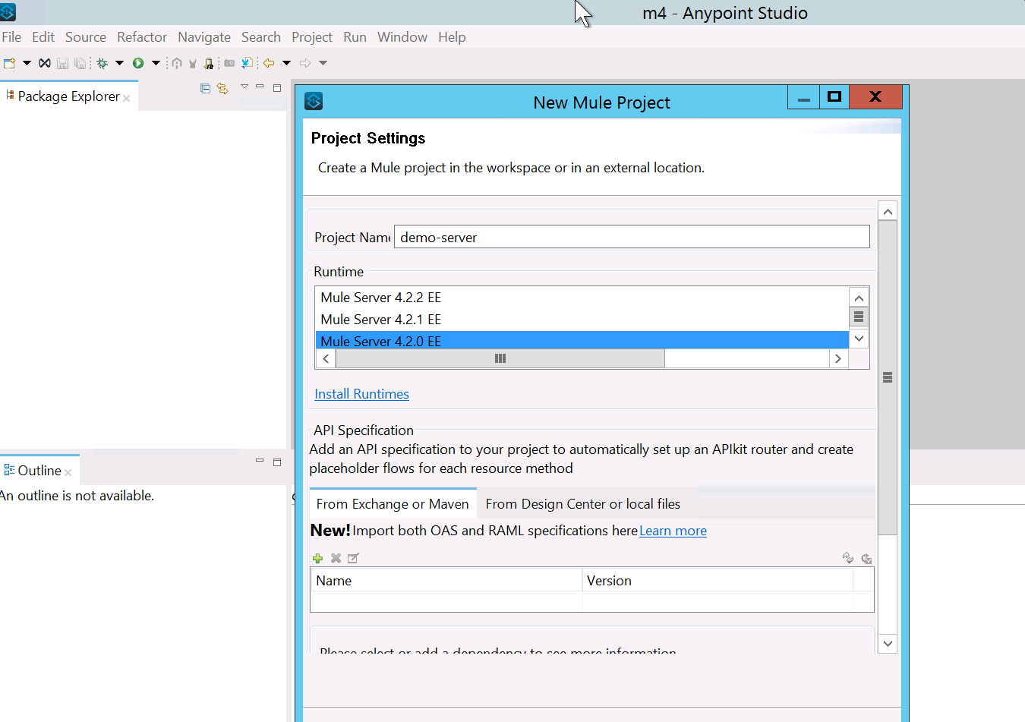Open the Source menu
This screenshot has width=1025, height=722.
[86, 37]
